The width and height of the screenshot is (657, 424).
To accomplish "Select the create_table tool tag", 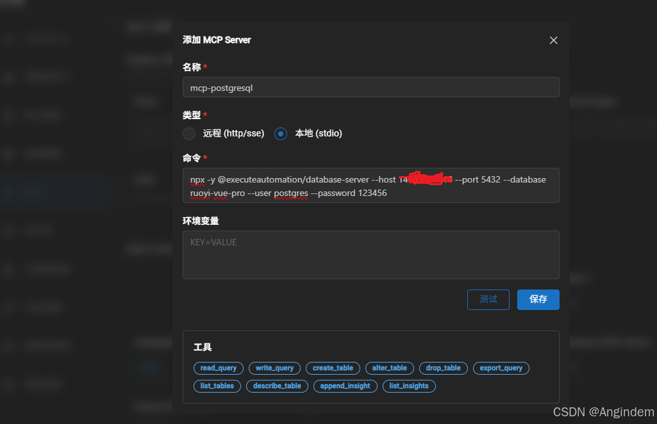I will 333,368.
